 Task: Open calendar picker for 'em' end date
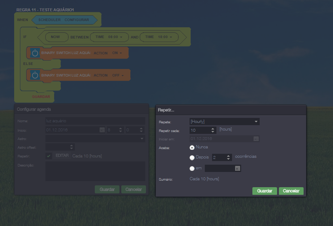(x=237, y=168)
